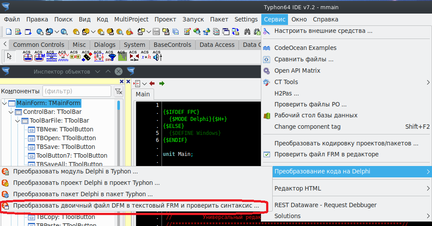Click the down chevron on Object Inspector title
The width and height of the screenshot is (432, 226).
point(98,72)
